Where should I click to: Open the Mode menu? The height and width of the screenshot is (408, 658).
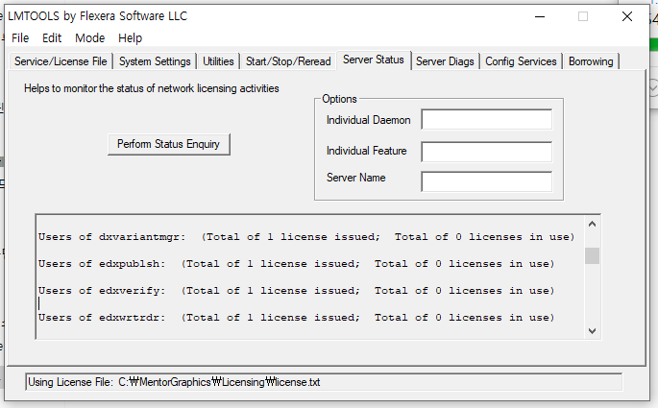coord(90,38)
